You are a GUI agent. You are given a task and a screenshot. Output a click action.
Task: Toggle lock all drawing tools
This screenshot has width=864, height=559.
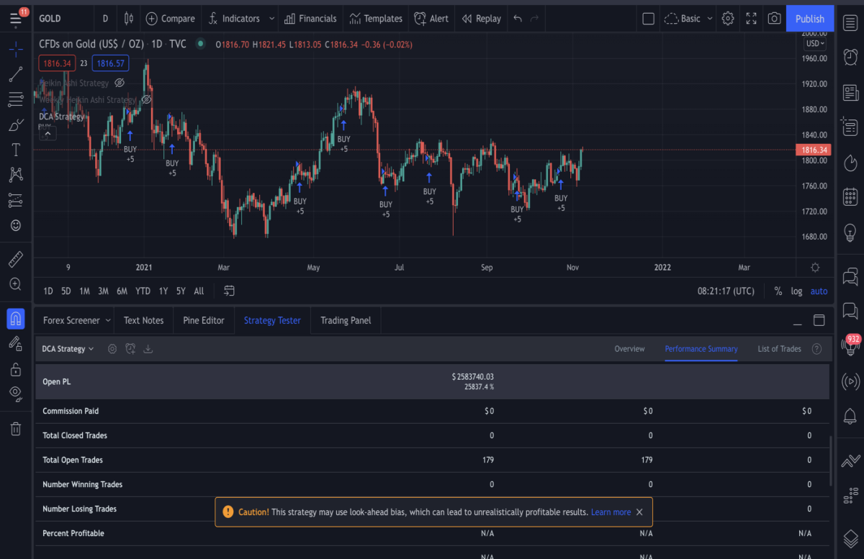(x=16, y=369)
